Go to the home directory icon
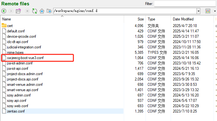This screenshot has height=121, width=217. point(42,11)
